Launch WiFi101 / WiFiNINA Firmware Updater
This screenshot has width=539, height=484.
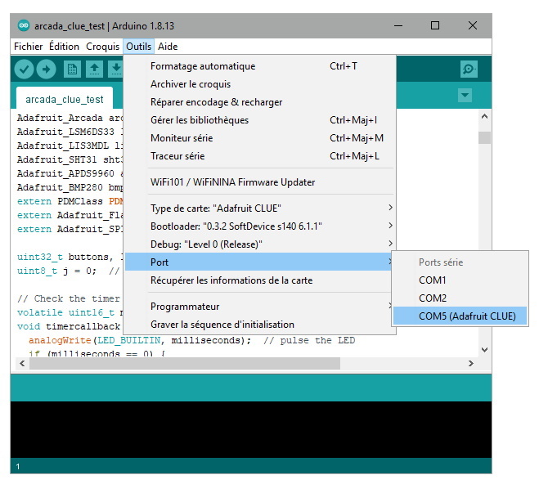point(260,181)
